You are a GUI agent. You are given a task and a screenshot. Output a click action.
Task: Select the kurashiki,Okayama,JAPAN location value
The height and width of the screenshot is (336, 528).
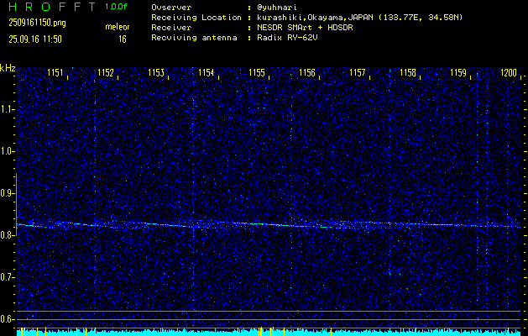(359, 18)
